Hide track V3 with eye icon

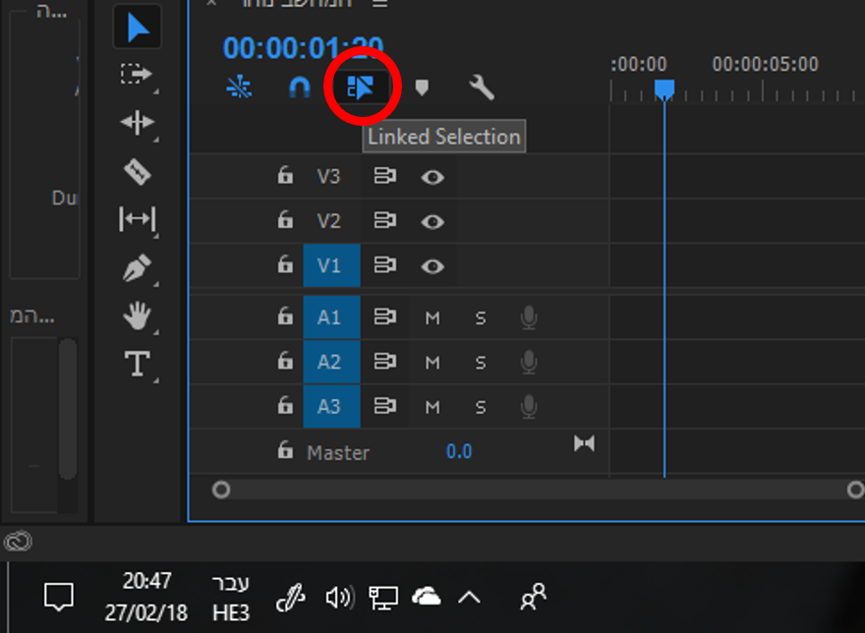pos(432,177)
